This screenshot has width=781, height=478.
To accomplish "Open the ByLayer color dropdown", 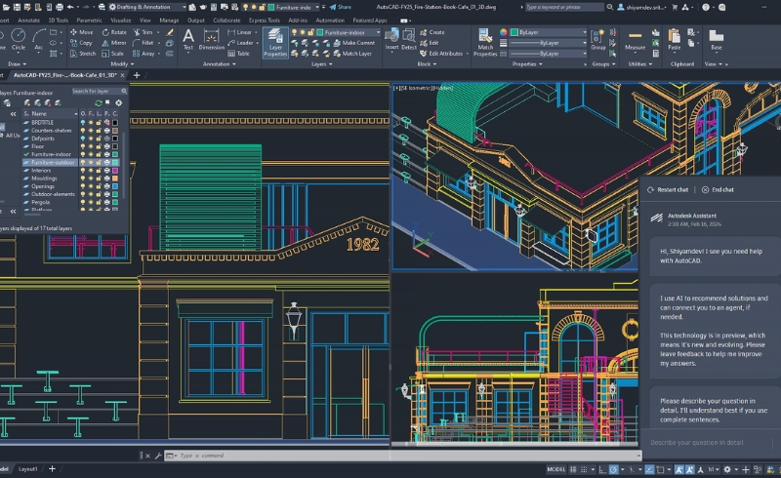I will [549, 32].
